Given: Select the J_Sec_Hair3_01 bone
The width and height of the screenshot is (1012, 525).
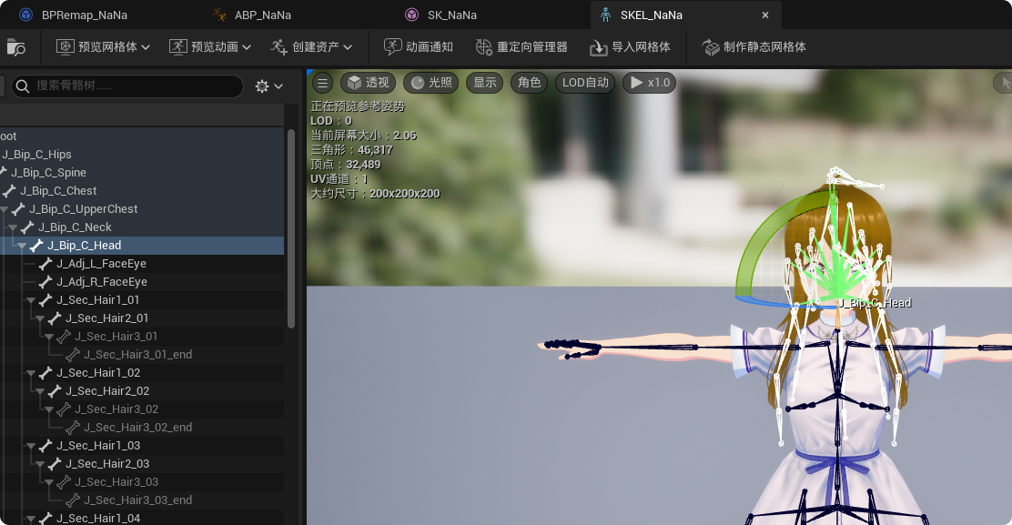Looking at the screenshot, I should [x=116, y=336].
